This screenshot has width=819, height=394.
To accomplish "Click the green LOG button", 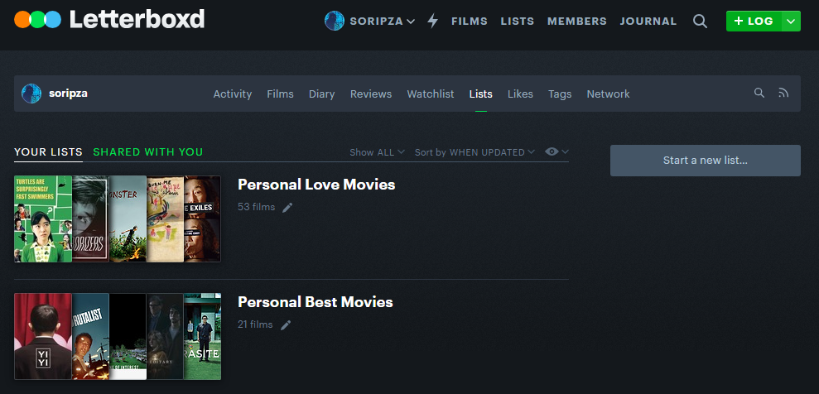I will [754, 21].
